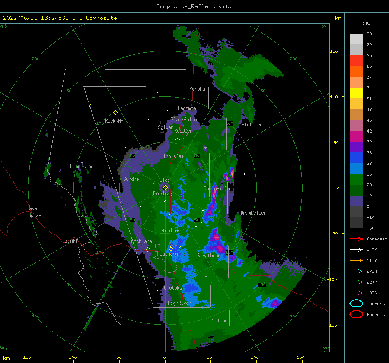Click the RedDeer city label
Screen dimensions: 389x363
pos(183,131)
